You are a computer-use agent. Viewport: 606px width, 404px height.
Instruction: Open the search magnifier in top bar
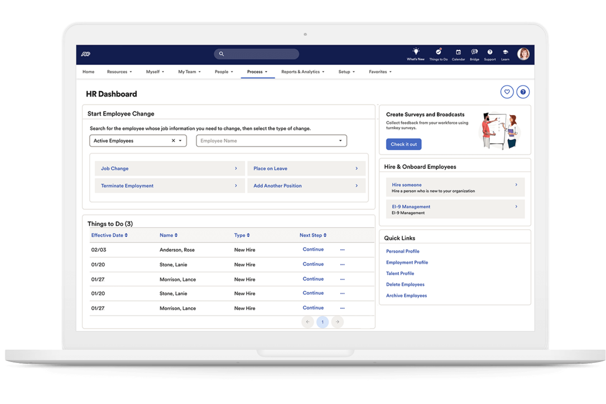[x=221, y=54]
